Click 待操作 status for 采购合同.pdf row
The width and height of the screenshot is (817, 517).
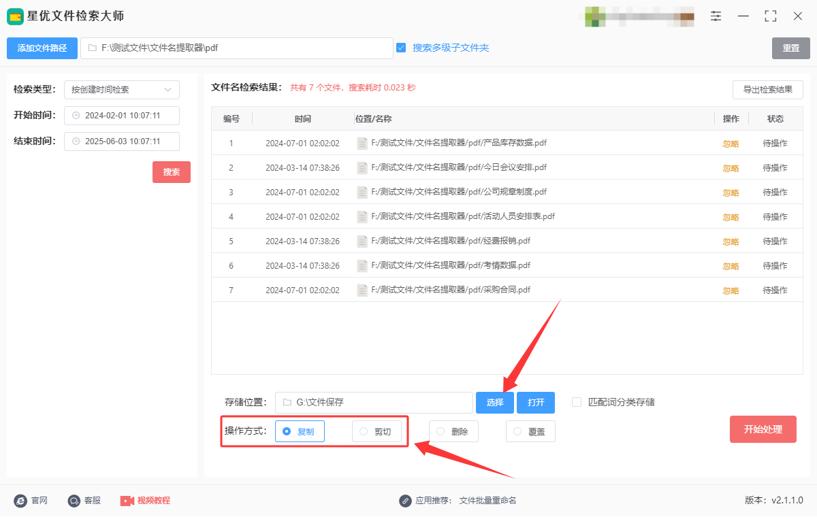775,290
